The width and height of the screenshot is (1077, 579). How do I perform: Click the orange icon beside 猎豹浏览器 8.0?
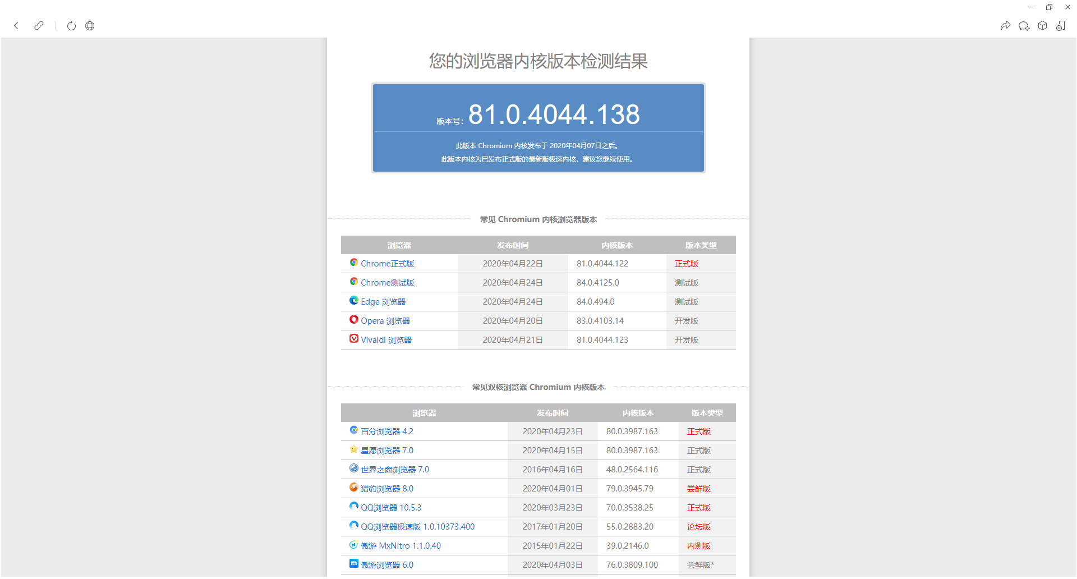click(x=354, y=488)
